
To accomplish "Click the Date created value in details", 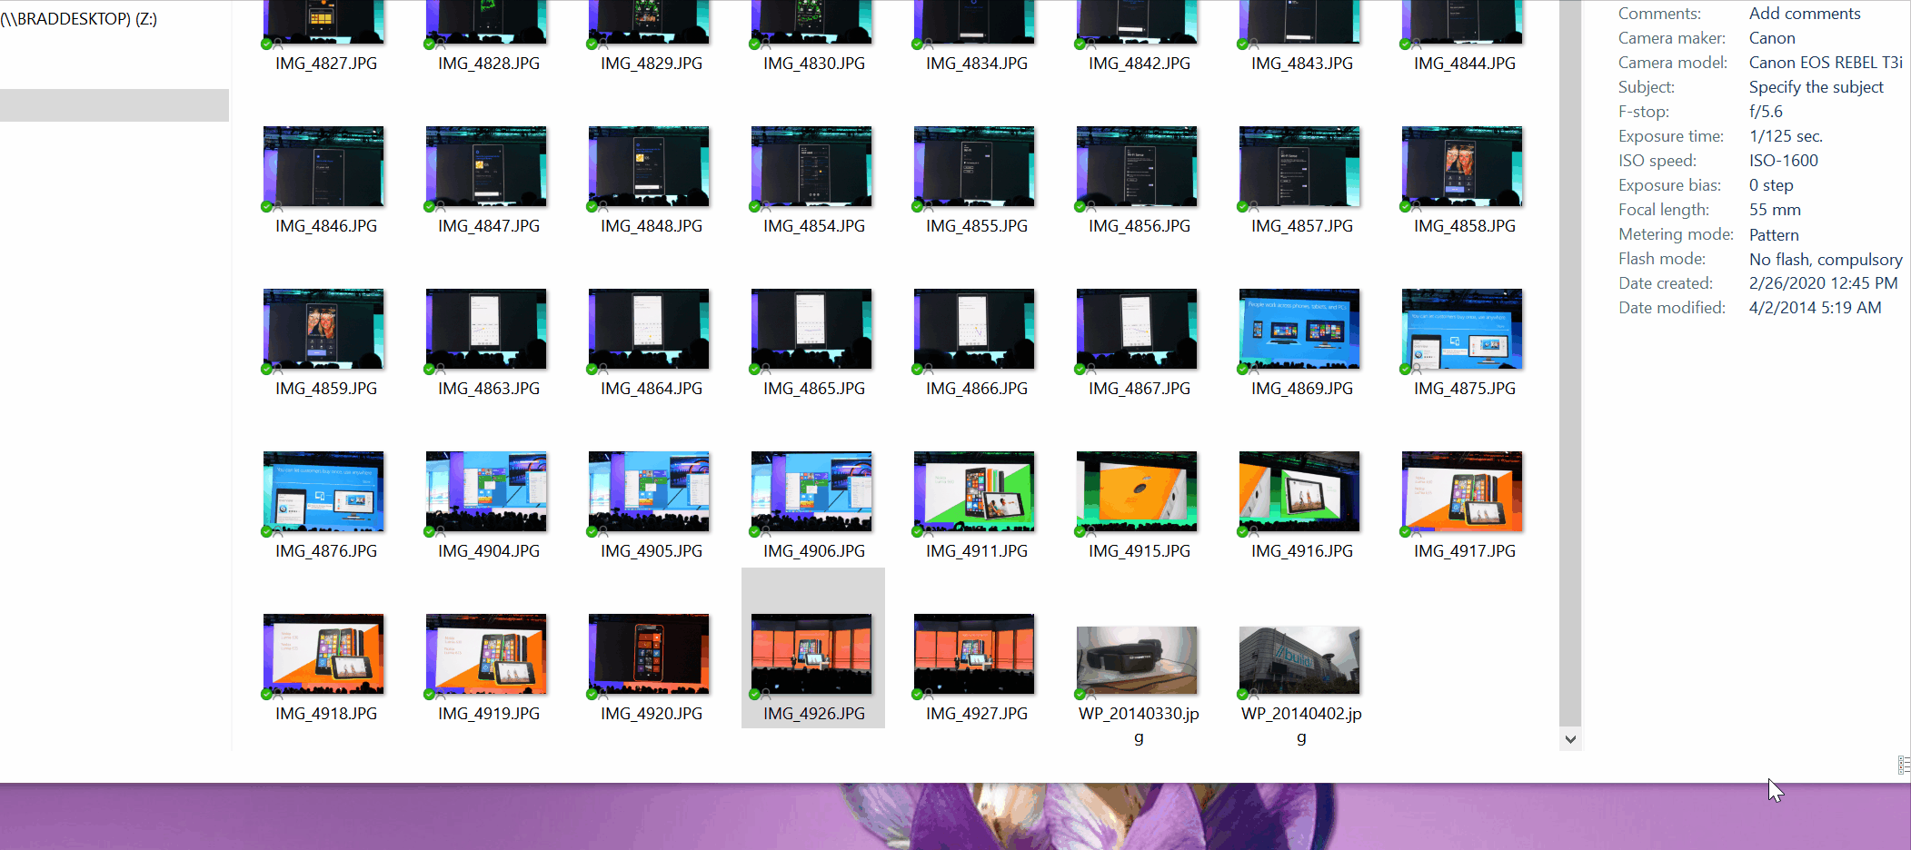I will coord(1822,283).
